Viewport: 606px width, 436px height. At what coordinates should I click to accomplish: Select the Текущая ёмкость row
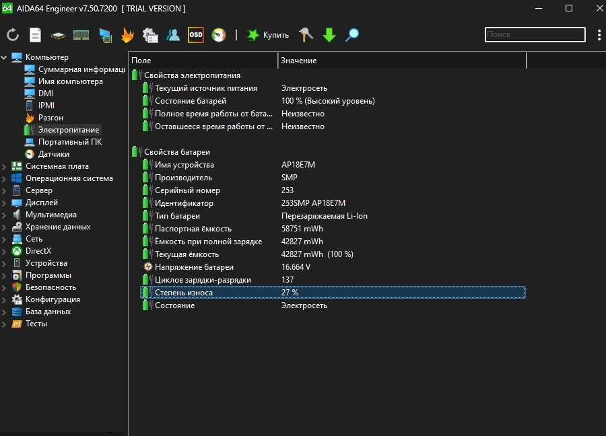coord(333,254)
